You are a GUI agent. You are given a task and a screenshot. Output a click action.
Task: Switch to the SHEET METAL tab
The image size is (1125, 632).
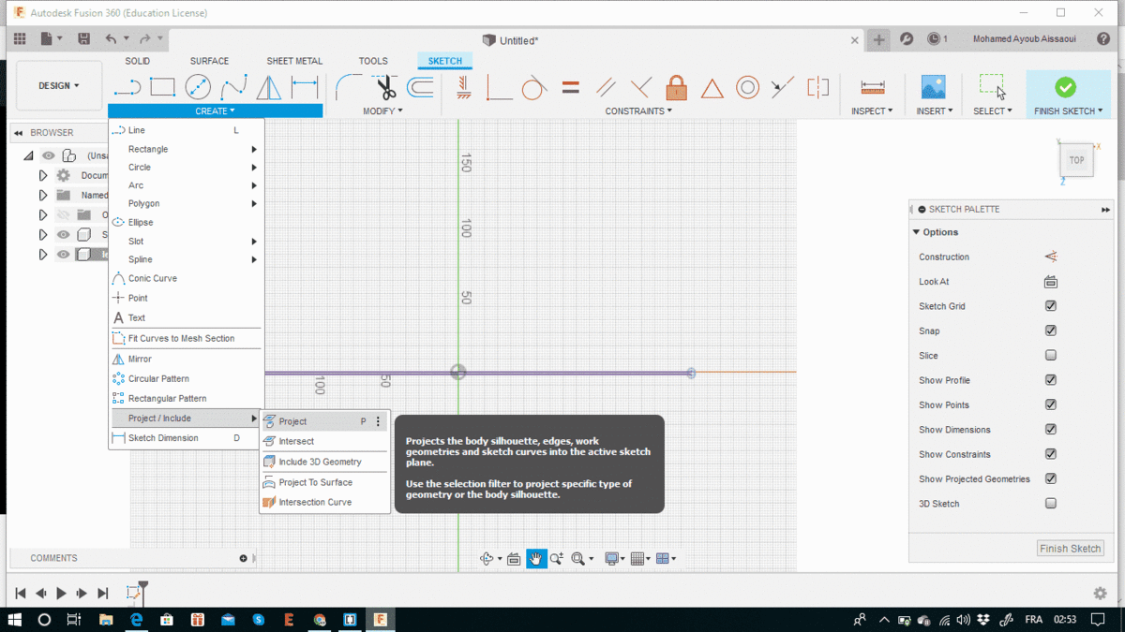pos(294,61)
